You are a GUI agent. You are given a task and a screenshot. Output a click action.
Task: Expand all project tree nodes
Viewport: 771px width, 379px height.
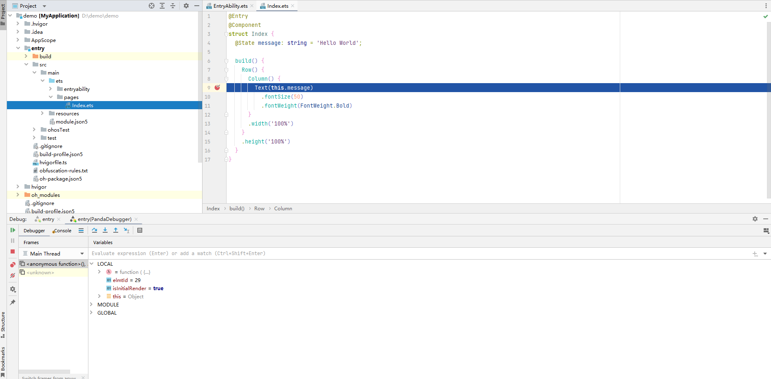pyautogui.click(x=162, y=6)
